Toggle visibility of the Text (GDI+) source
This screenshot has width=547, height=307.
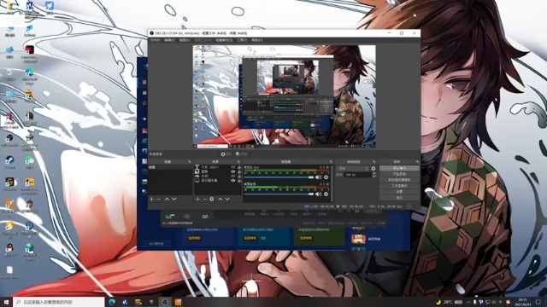[x=233, y=167]
